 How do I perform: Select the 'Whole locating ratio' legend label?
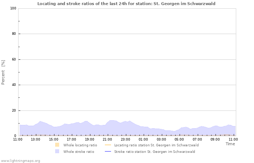[x=80, y=145]
